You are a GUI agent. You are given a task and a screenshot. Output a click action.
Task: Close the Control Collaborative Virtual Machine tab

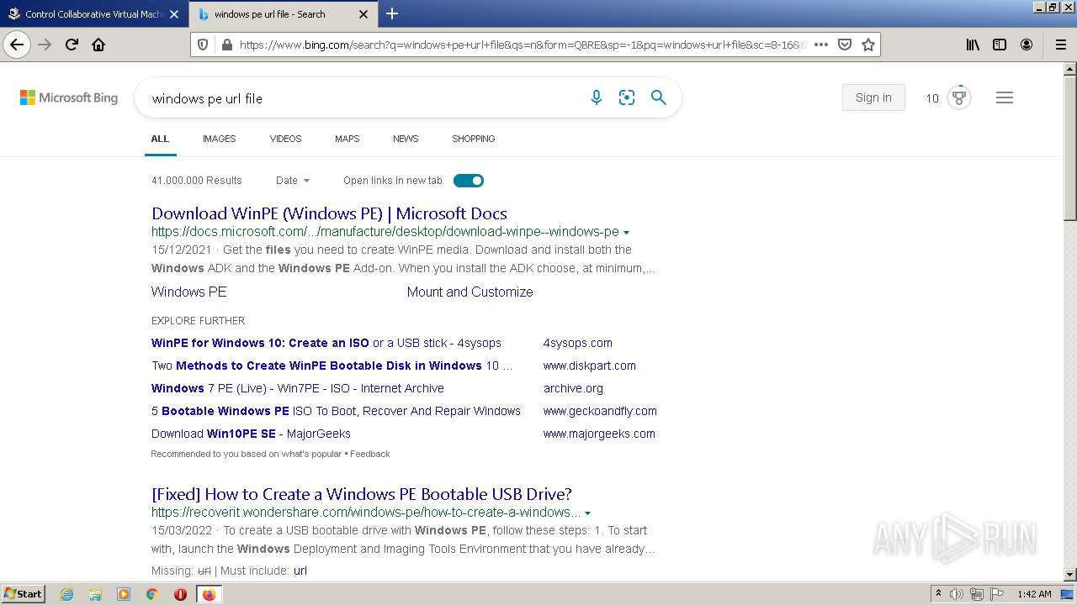pos(174,14)
